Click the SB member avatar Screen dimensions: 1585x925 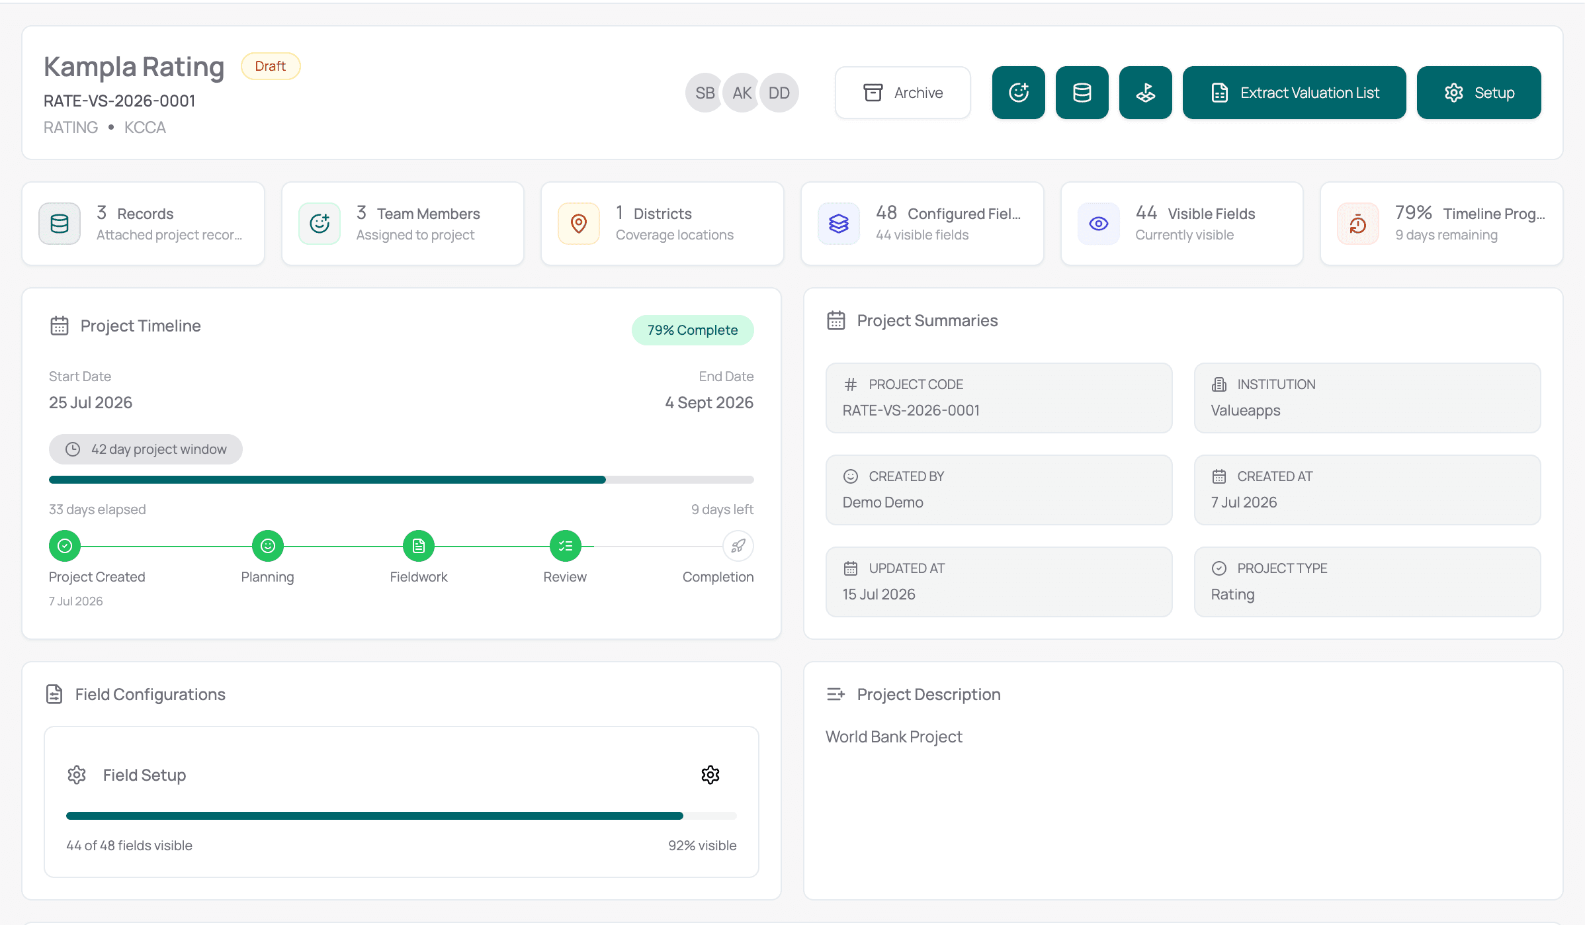pyautogui.click(x=705, y=93)
